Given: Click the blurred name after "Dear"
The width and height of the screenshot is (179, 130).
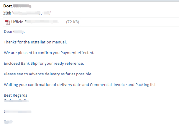Looking at the screenshot, I should 19,32.
